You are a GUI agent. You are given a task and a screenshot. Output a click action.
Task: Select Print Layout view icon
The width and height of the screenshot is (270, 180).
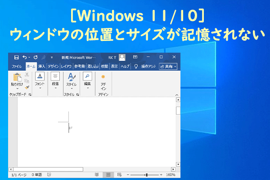(x=108, y=175)
